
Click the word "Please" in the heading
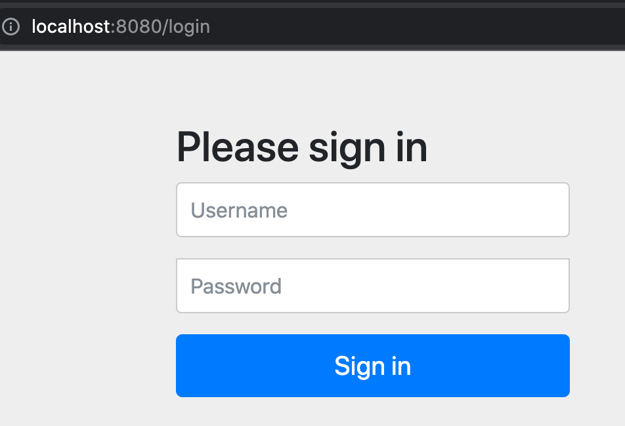(x=238, y=147)
